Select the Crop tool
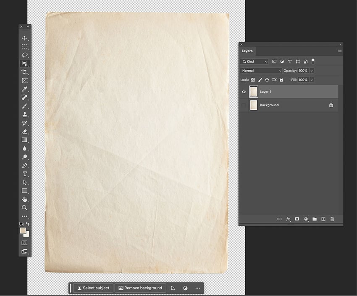This screenshot has height=296, width=357. (25, 72)
